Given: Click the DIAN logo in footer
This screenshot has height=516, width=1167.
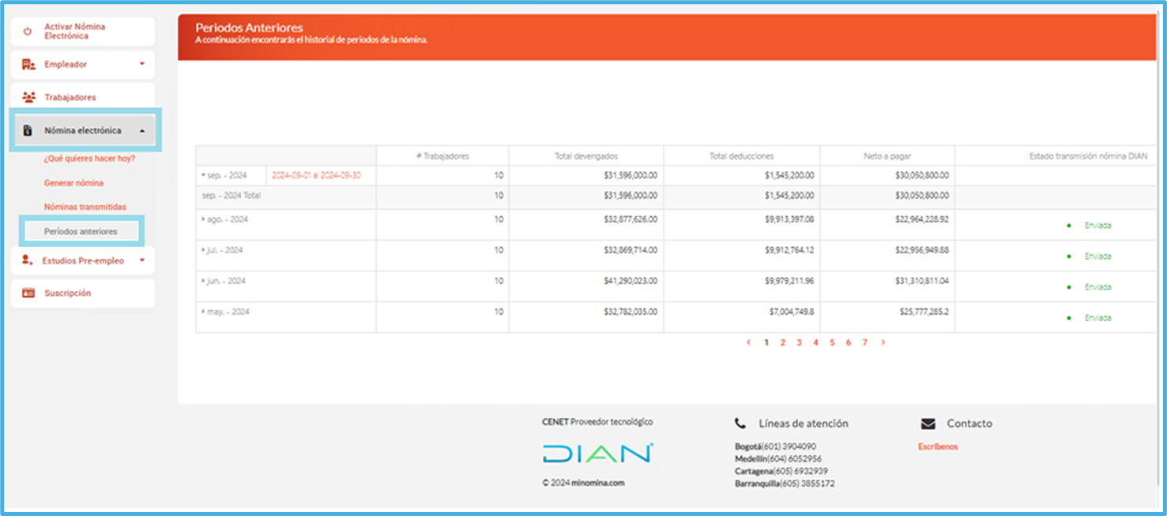Looking at the screenshot, I should coord(597,453).
